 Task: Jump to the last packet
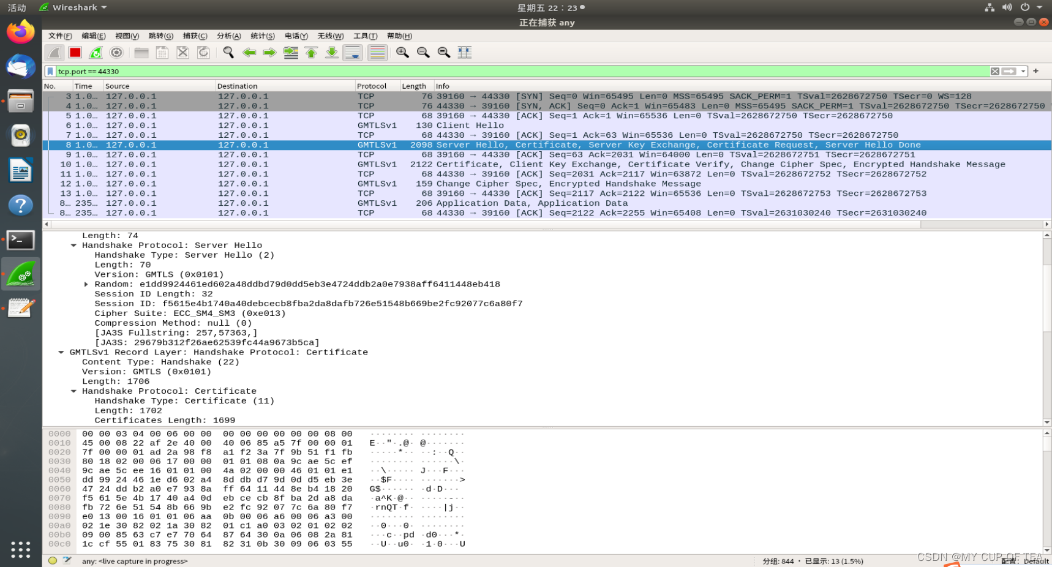[332, 53]
